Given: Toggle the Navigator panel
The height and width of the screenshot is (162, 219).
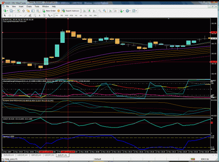Looking at the screenshot, I should 28,11.
